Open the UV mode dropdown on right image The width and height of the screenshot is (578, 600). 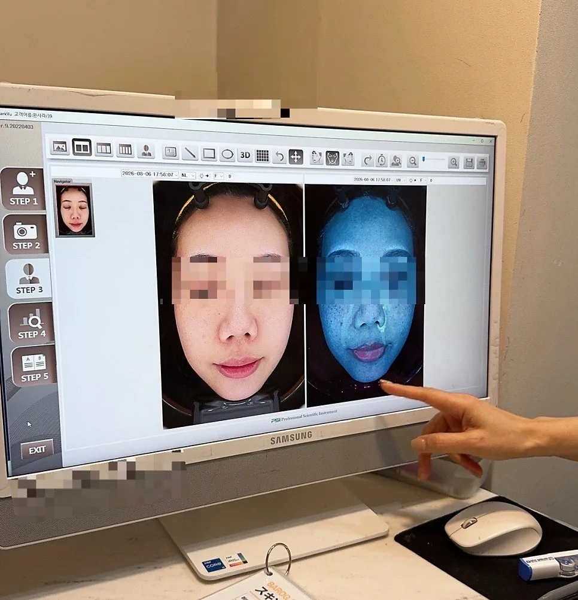[x=400, y=180]
